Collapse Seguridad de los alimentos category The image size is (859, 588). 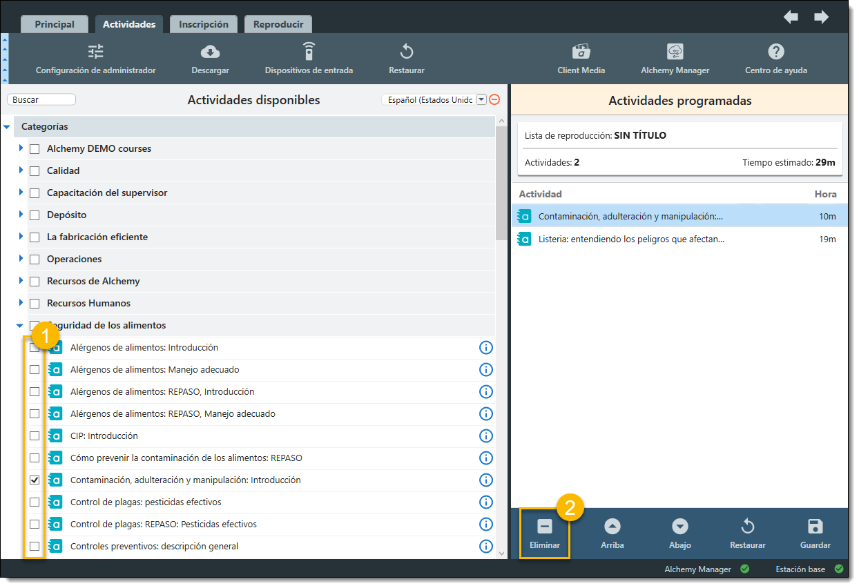20,325
